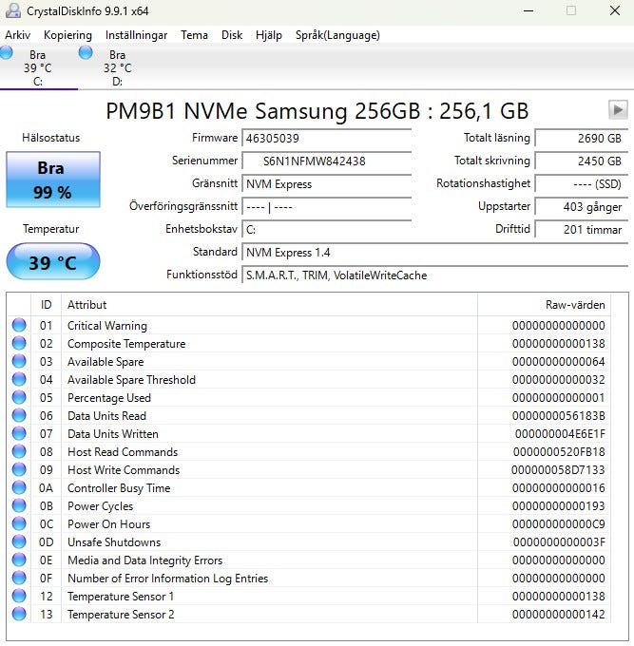Open the Språk(Language) menu

tap(337, 35)
